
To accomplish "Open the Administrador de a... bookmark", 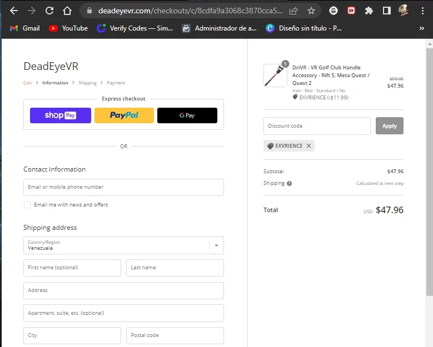I will click(x=219, y=28).
